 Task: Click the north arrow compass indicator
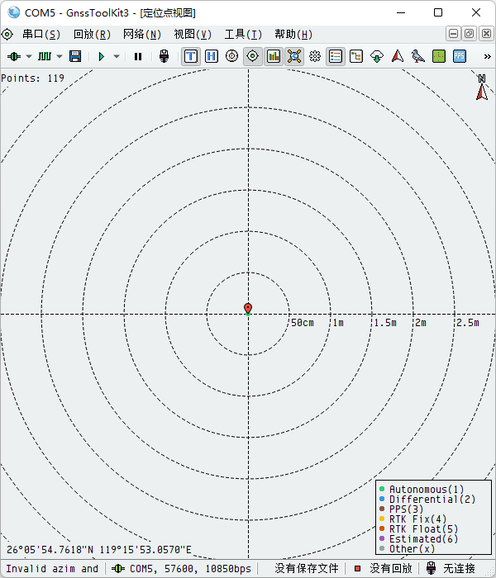coord(482,87)
